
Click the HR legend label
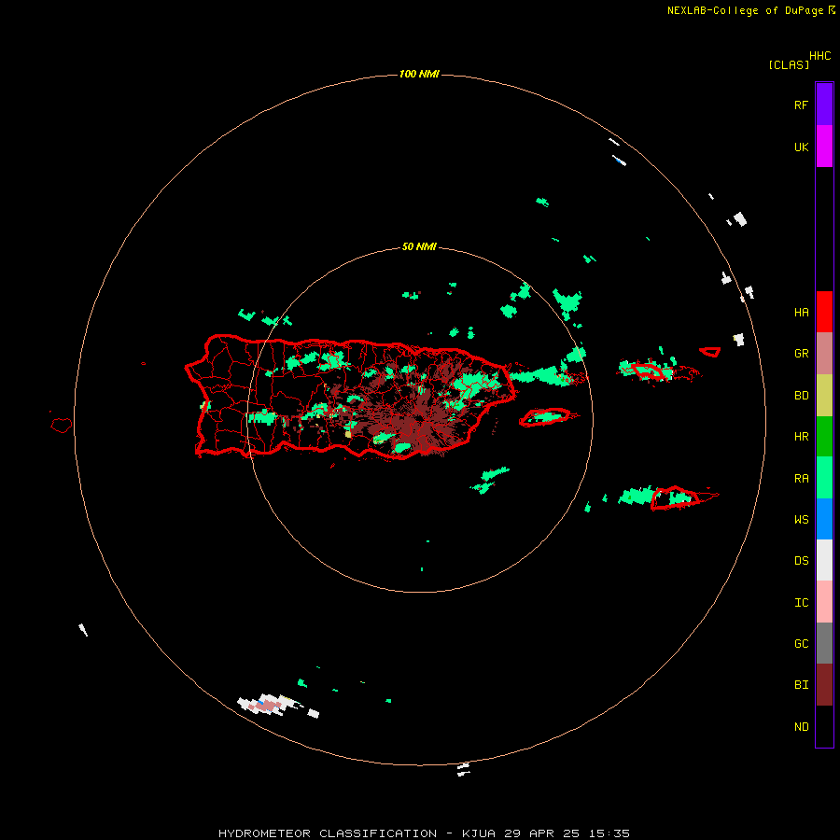click(801, 437)
